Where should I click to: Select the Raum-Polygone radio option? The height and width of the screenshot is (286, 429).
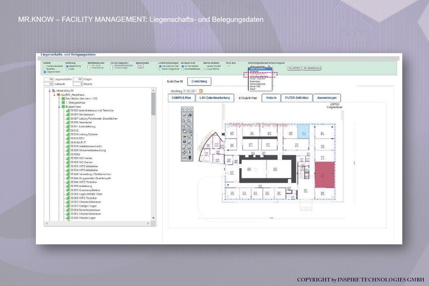tap(160, 70)
